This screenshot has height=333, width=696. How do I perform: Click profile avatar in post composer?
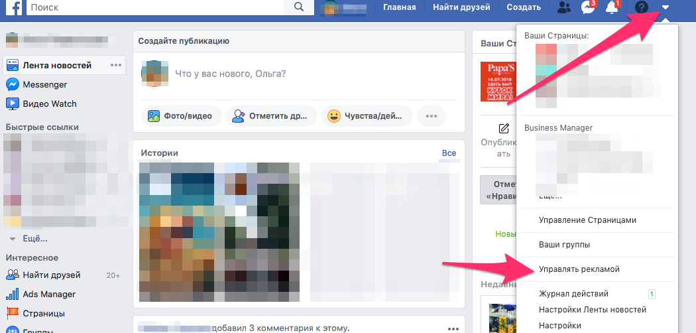[155, 73]
